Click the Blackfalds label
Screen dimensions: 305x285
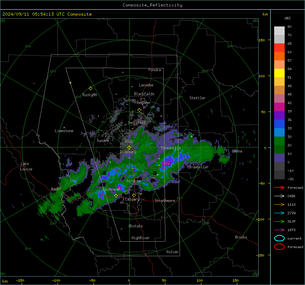tap(144, 94)
